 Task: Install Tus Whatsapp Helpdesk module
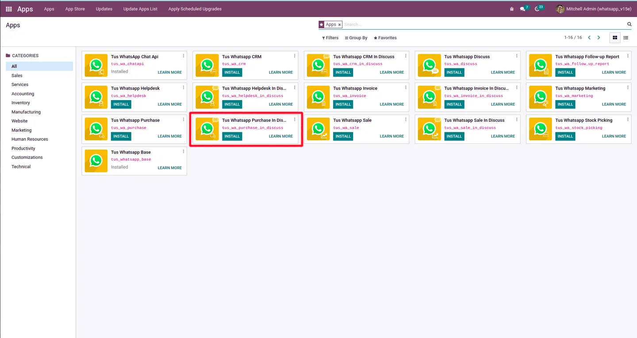(121, 104)
